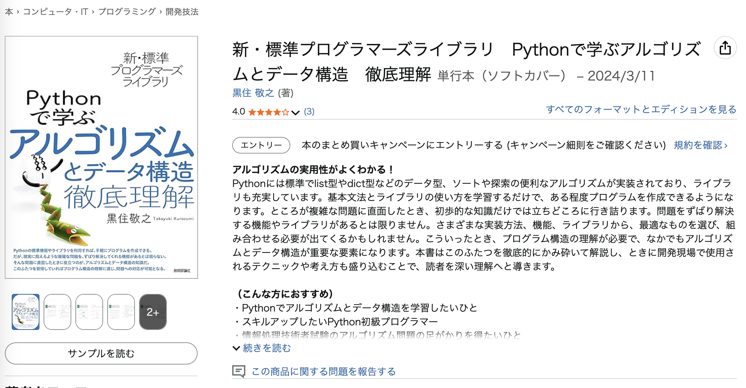Click the orange star rating icons
Image resolution: width=746 pixels, height=388 pixels.
tap(269, 112)
